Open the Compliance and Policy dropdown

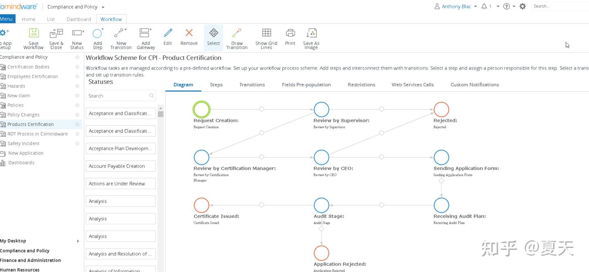76,7
